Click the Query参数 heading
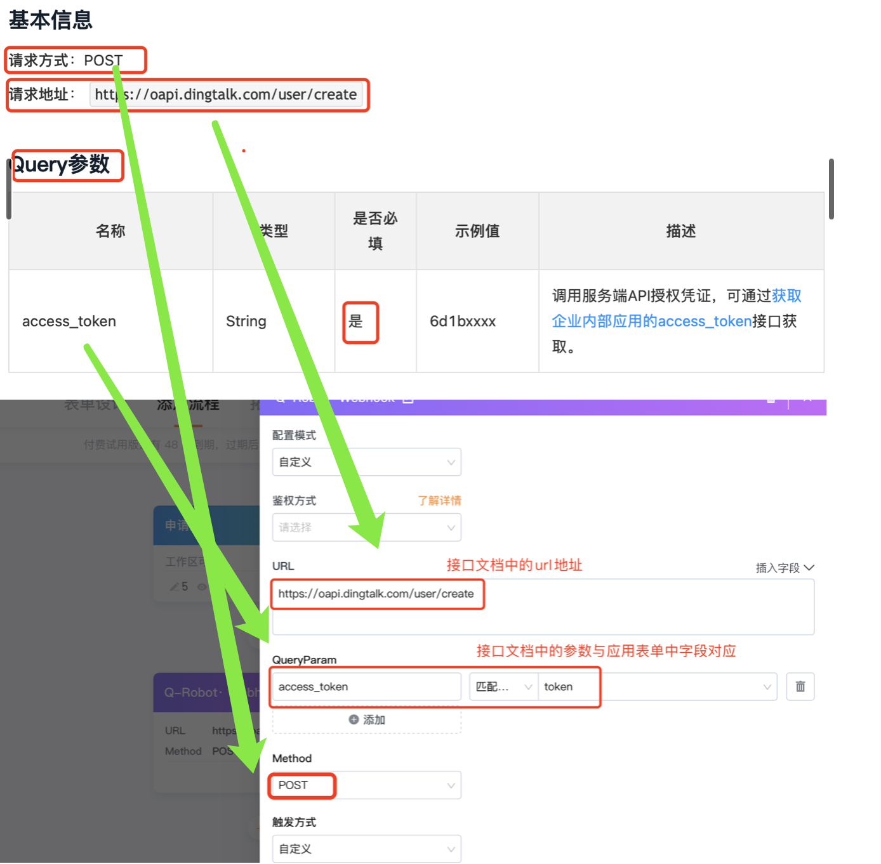This screenshot has width=881, height=864. tap(62, 164)
